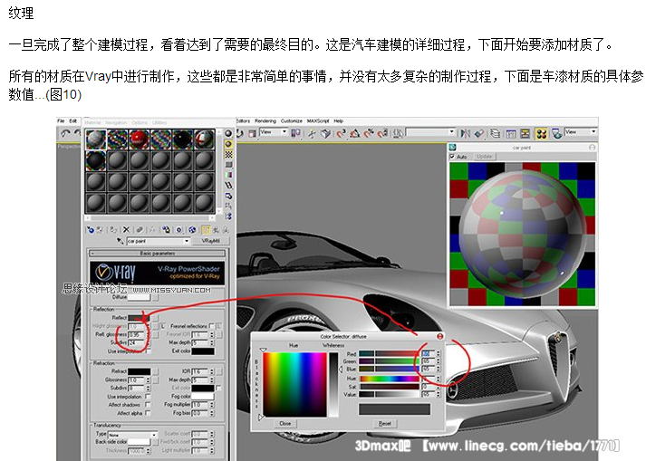
Task: Click the Render Scene teapot icon
Action: [x=556, y=133]
